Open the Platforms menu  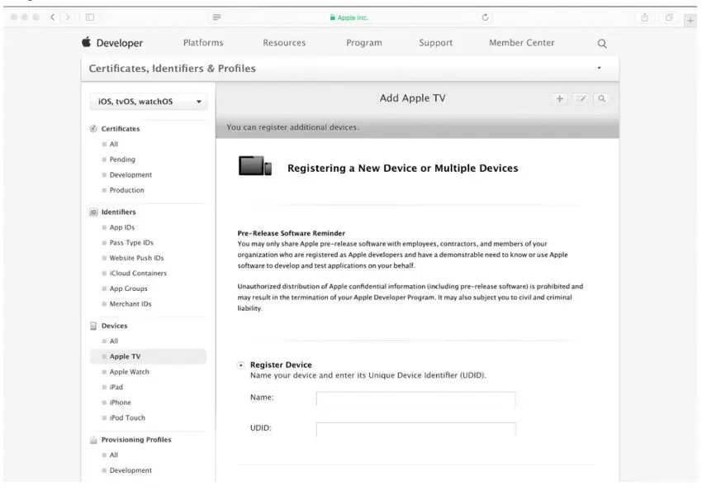pyautogui.click(x=203, y=42)
